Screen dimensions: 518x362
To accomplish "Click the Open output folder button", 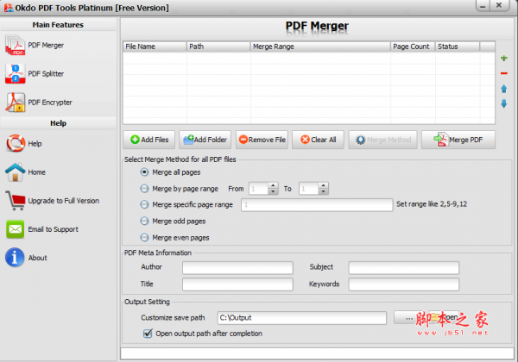I will point(444,317).
